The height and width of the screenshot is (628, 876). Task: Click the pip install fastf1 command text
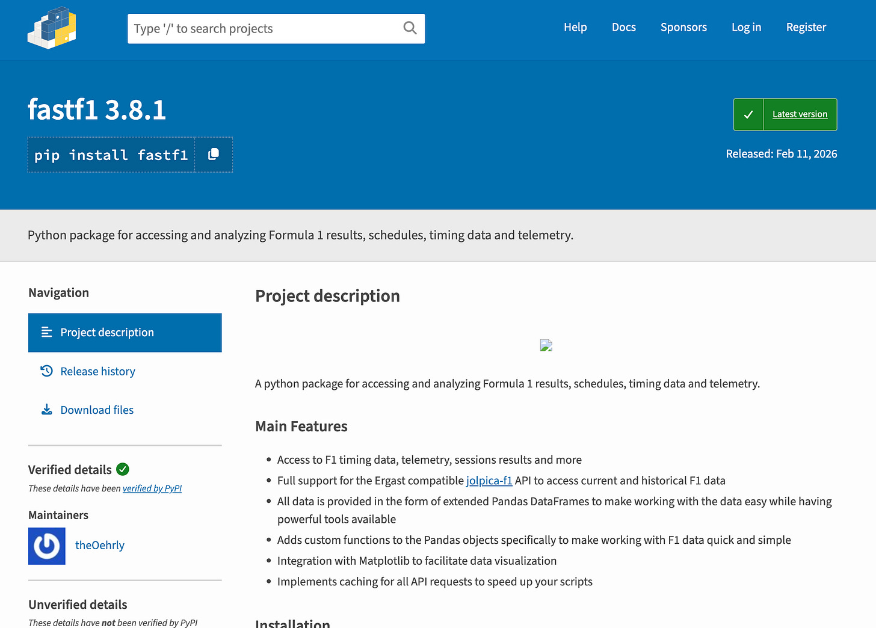(111, 155)
